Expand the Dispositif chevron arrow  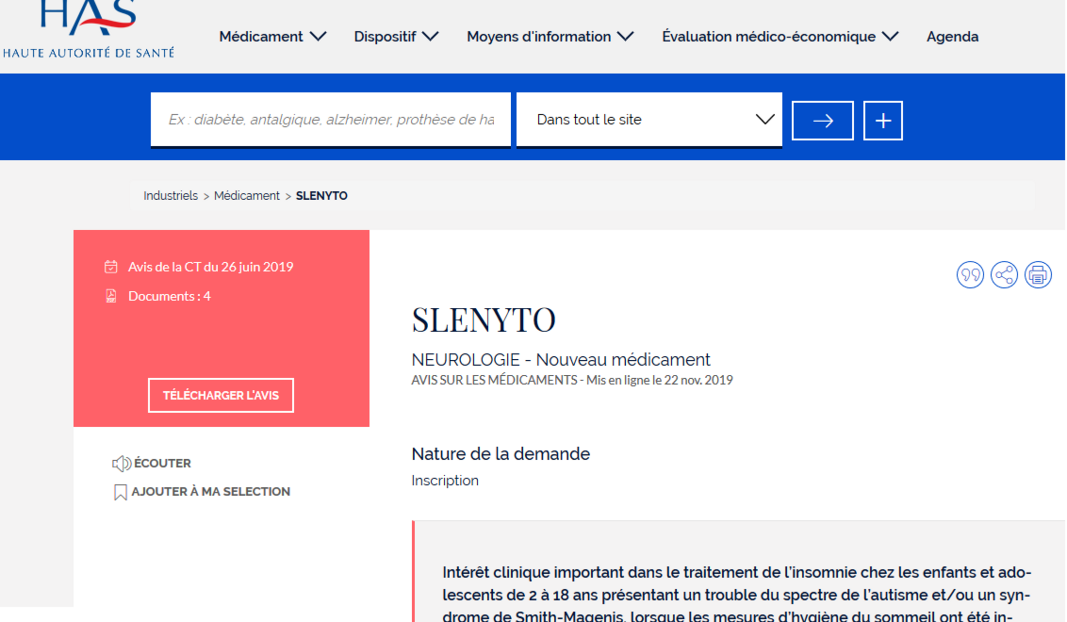coord(430,36)
